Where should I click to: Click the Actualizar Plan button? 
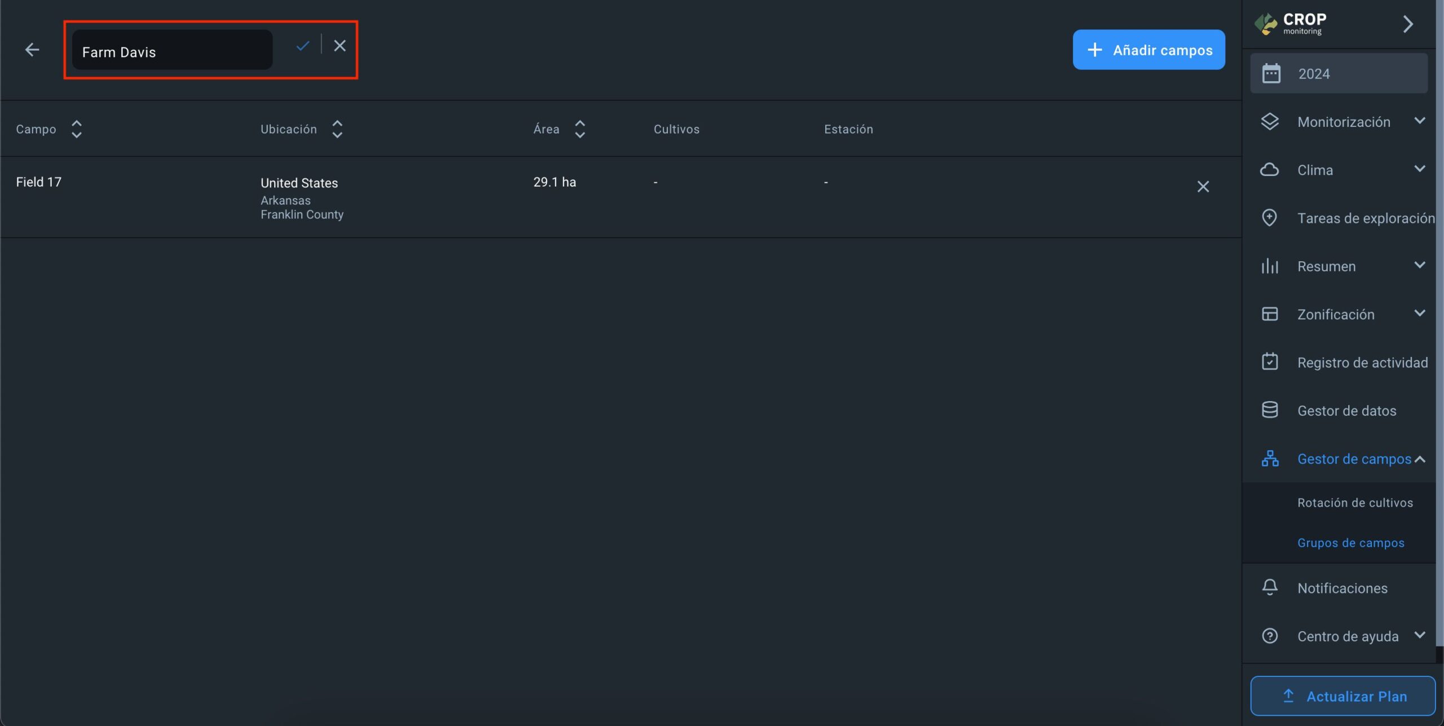[1342, 696]
